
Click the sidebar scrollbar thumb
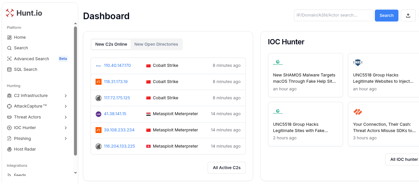click(x=75, y=91)
